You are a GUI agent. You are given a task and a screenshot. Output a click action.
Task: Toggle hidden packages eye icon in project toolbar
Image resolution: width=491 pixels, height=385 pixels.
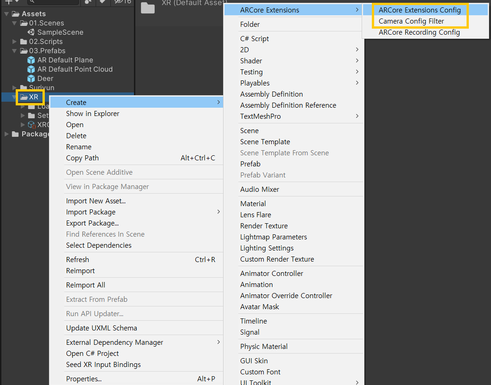coord(119,2)
